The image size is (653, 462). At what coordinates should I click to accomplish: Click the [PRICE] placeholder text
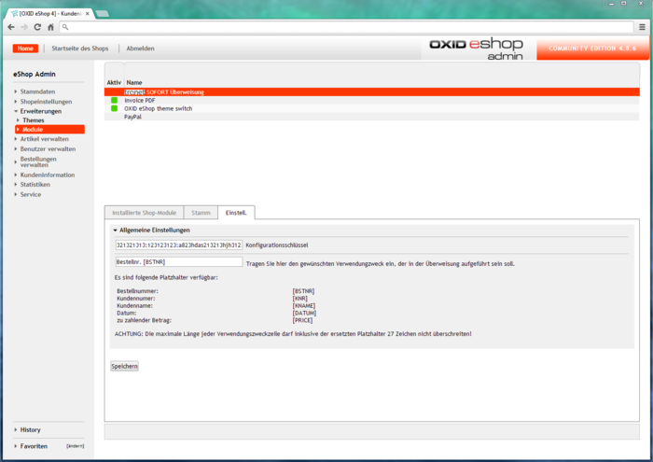tap(302, 320)
